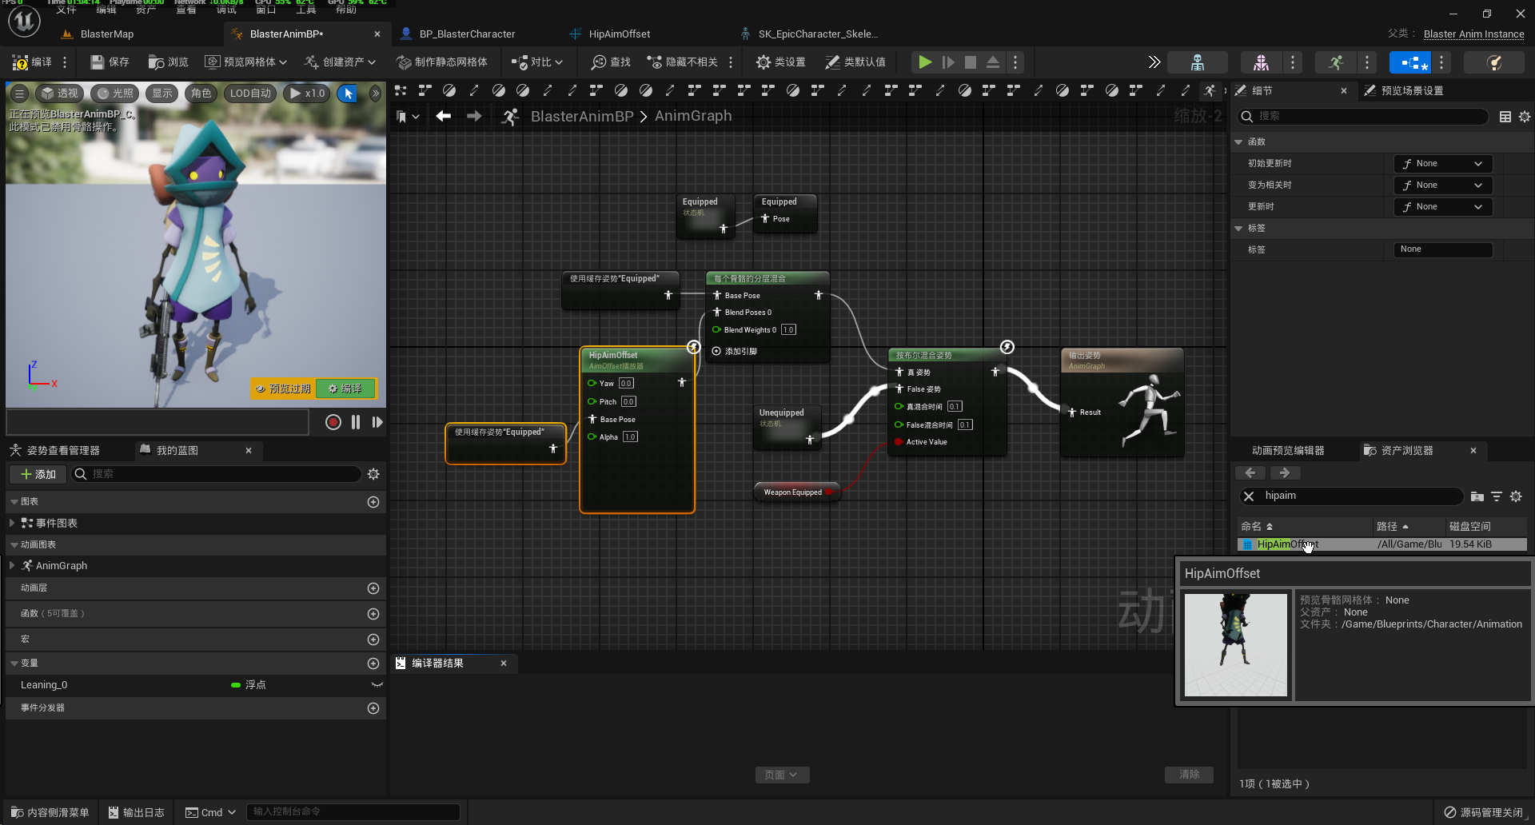Click graph navigate forward arrow
This screenshot has width=1535, height=825.
point(474,117)
